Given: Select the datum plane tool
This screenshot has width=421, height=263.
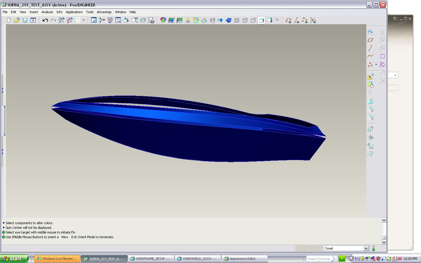Looking at the screenshot, I should [x=370, y=40].
